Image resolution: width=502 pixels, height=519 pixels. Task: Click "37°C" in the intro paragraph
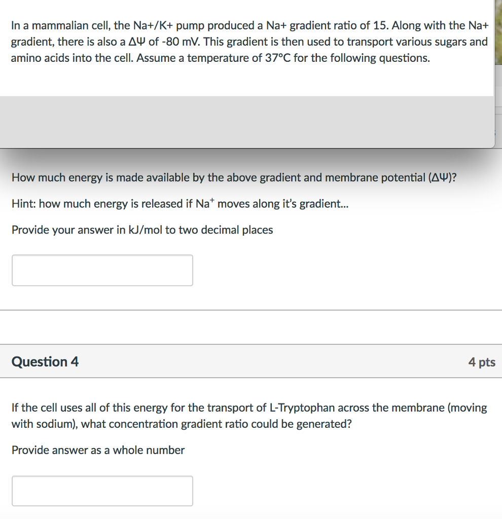point(278,58)
